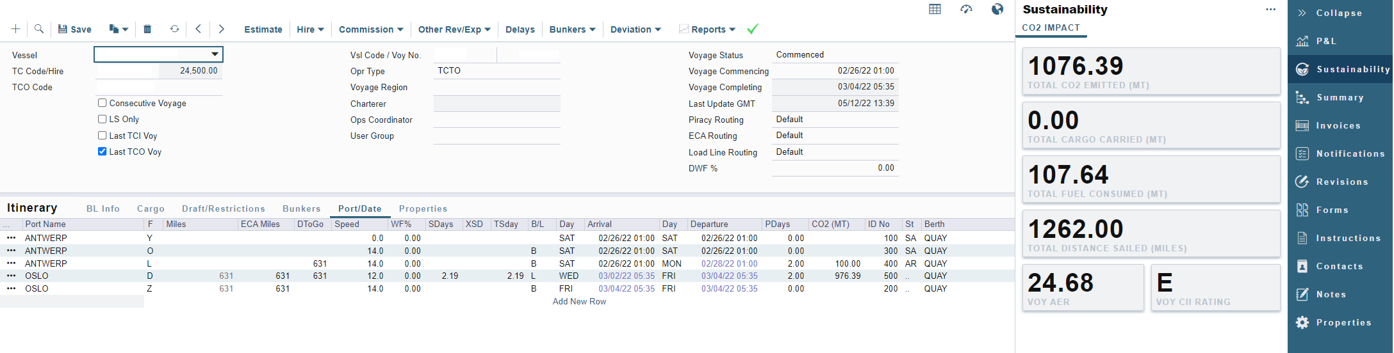This screenshot has height=353, width=1394.
Task: Enable the Consecutive Voyage checkbox
Action: 102,103
